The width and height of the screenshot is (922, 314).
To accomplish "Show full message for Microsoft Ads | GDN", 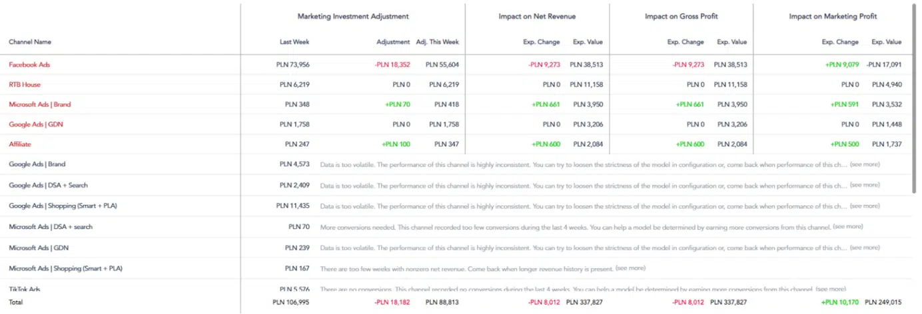I will (864, 247).
